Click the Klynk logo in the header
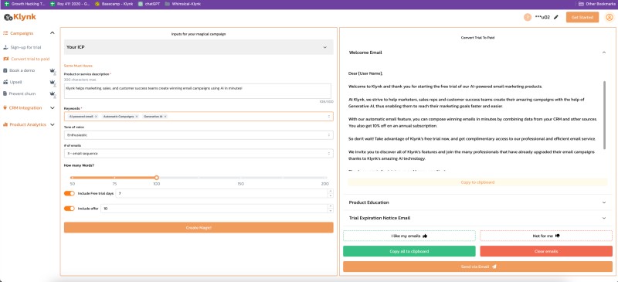618x282 pixels. point(20,17)
